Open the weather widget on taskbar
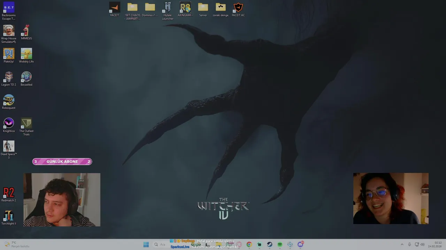 coord(17,244)
